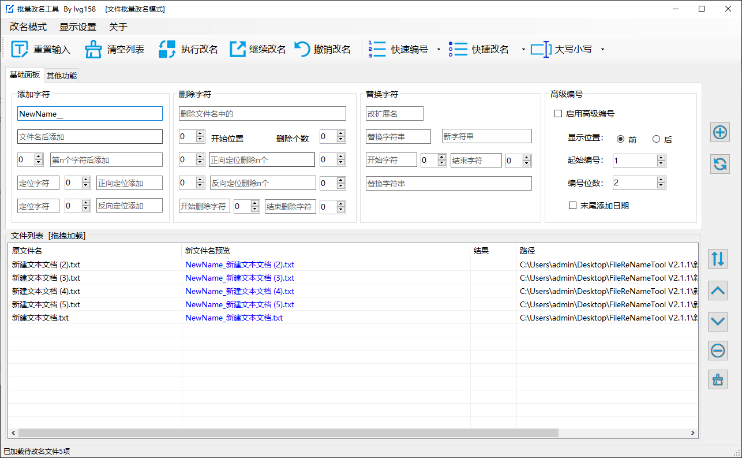Click the 撤销改名 (undo rename) icon
This screenshot has height=458, width=742.
coord(302,49)
